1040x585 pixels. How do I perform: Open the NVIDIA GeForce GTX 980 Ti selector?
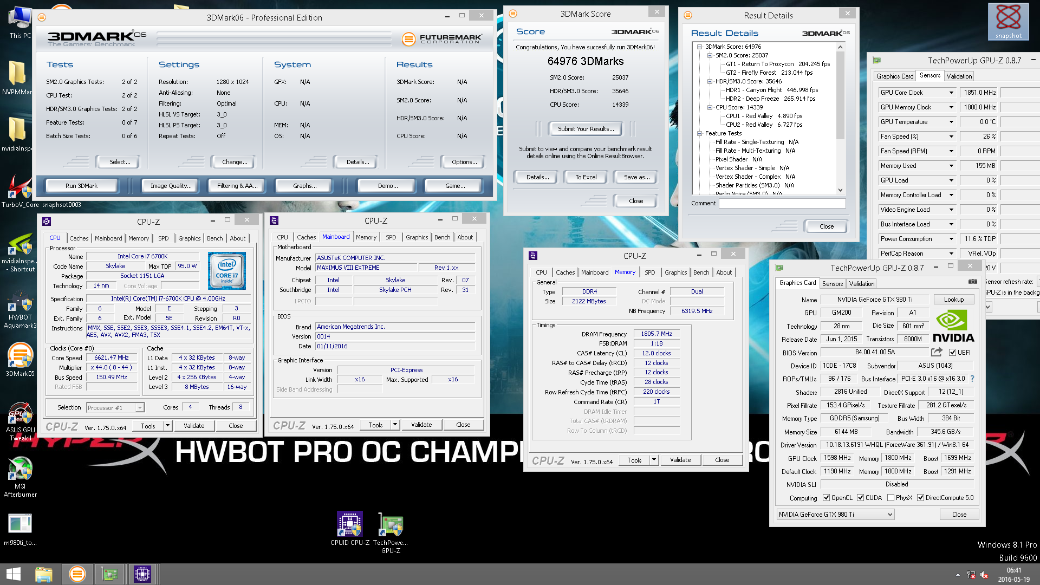(x=835, y=515)
